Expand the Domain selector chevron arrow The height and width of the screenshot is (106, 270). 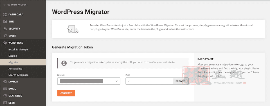pos(116,81)
